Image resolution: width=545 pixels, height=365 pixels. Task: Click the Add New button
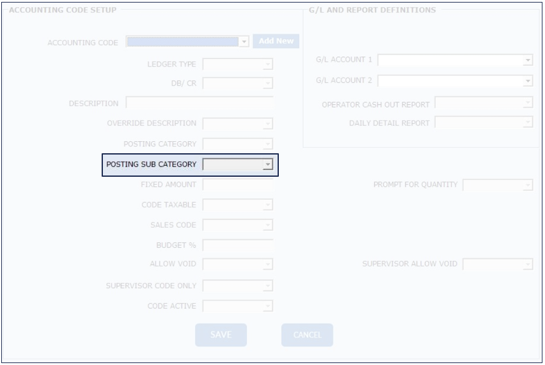[276, 41]
